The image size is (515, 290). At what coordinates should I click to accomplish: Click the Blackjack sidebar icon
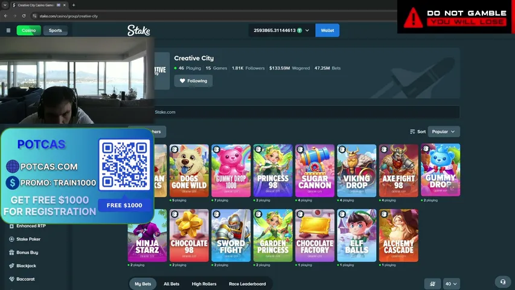coord(11,266)
